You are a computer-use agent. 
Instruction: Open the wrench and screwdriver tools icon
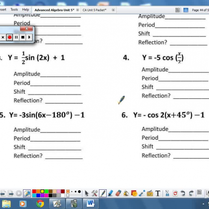point(94,194)
